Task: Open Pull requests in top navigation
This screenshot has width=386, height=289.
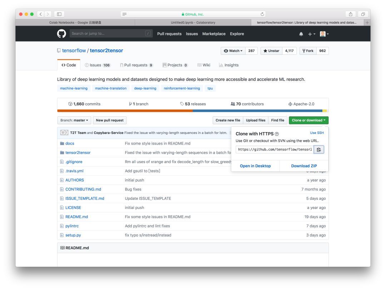Action: [169, 34]
